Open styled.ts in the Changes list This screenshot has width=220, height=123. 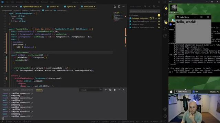pos(144,24)
